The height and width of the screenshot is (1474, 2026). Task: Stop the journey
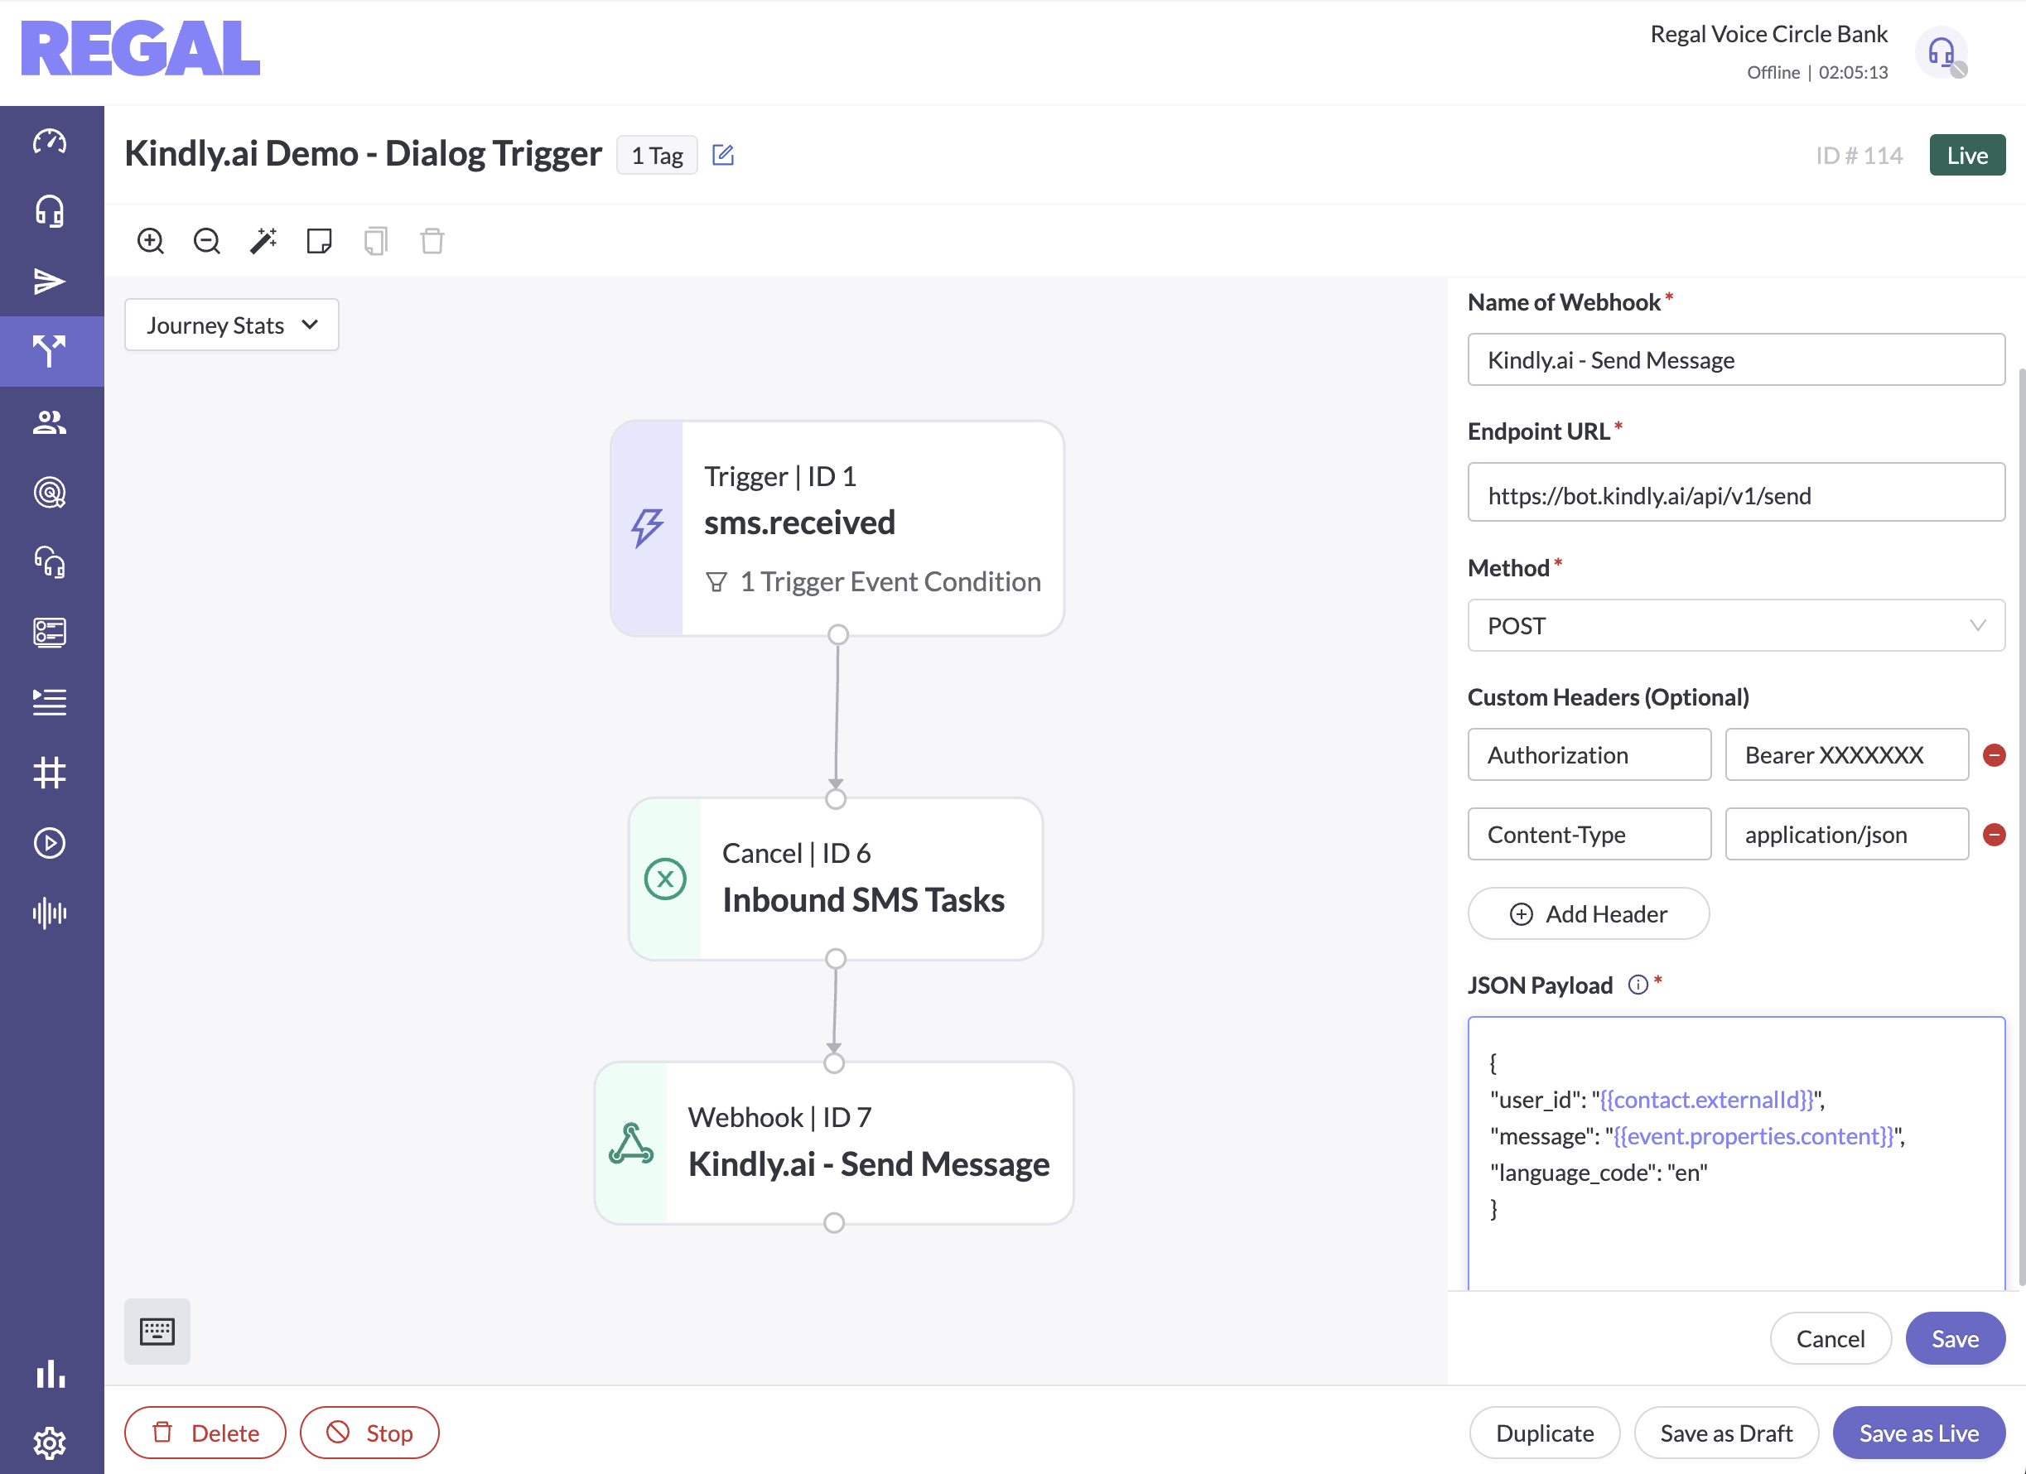[x=369, y=1433]
